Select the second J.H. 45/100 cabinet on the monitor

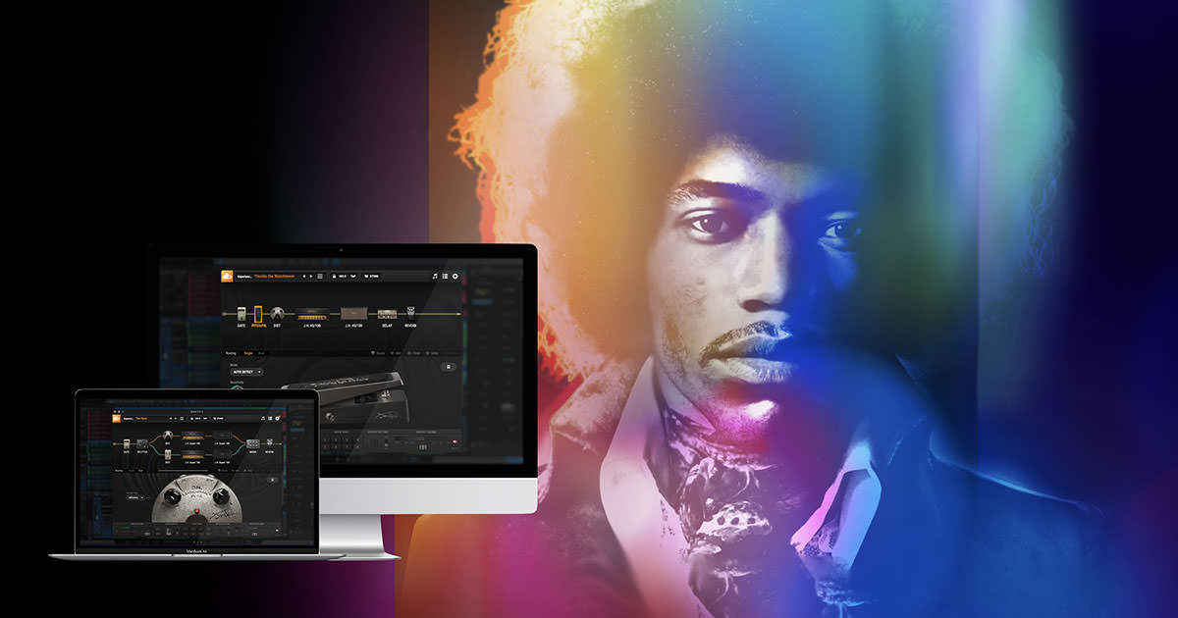click(354, 314)
